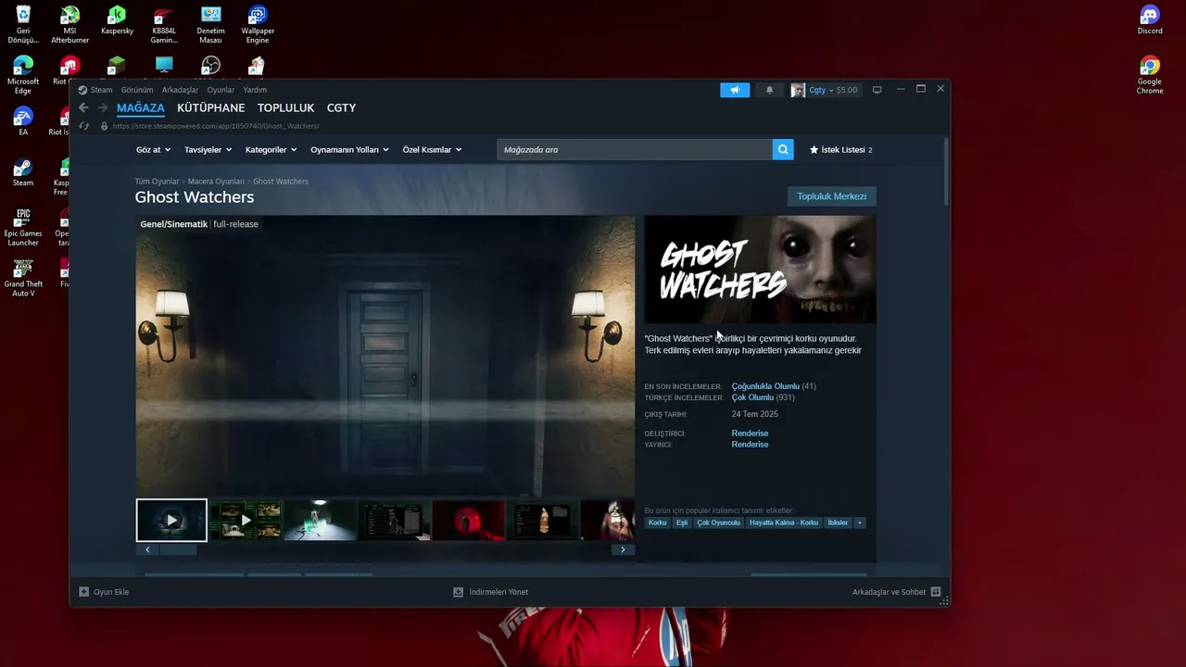Click the media strip scroll handle

click(x=177, y=549)
